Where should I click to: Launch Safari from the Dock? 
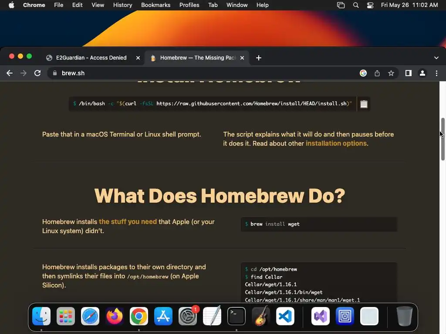coord(90,316)
